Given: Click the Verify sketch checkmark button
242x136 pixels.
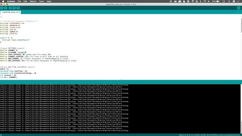Looking at the screenshot, I should coord(2,8).
